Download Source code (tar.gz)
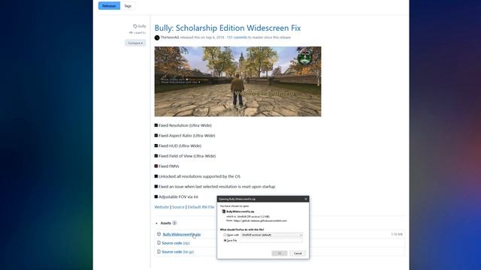Image resolution: width=481 pixels, height=270 pixels. pos(178,252)
